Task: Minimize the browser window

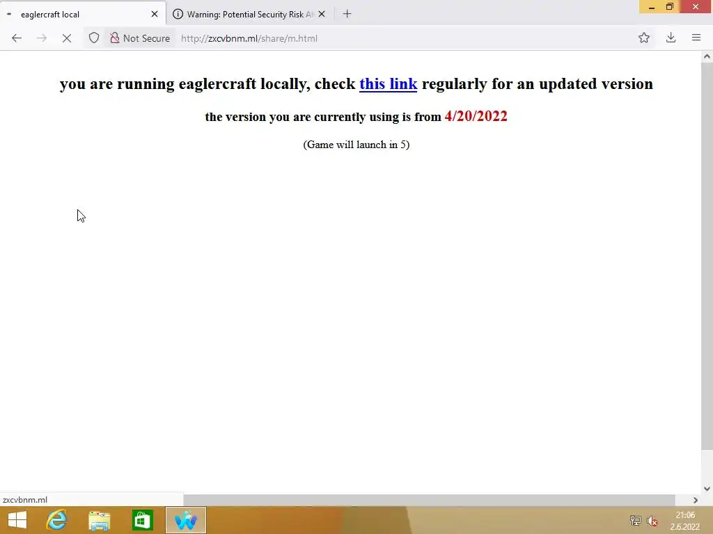Action: pos(652,7)
